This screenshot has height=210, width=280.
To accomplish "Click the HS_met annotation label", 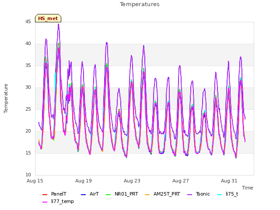I will click(48, 18).
